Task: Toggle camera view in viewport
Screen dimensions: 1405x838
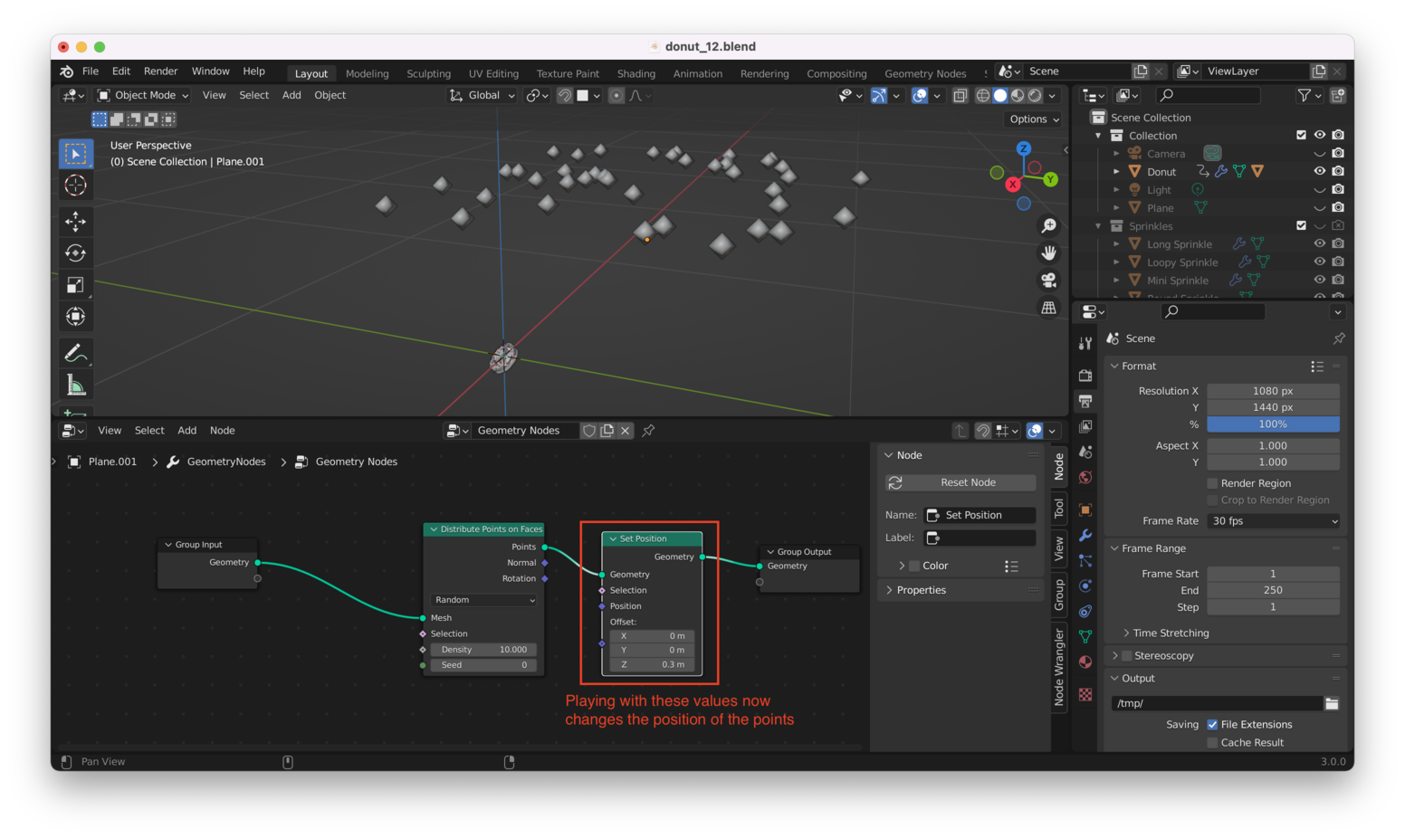Action: (1048, 281)
